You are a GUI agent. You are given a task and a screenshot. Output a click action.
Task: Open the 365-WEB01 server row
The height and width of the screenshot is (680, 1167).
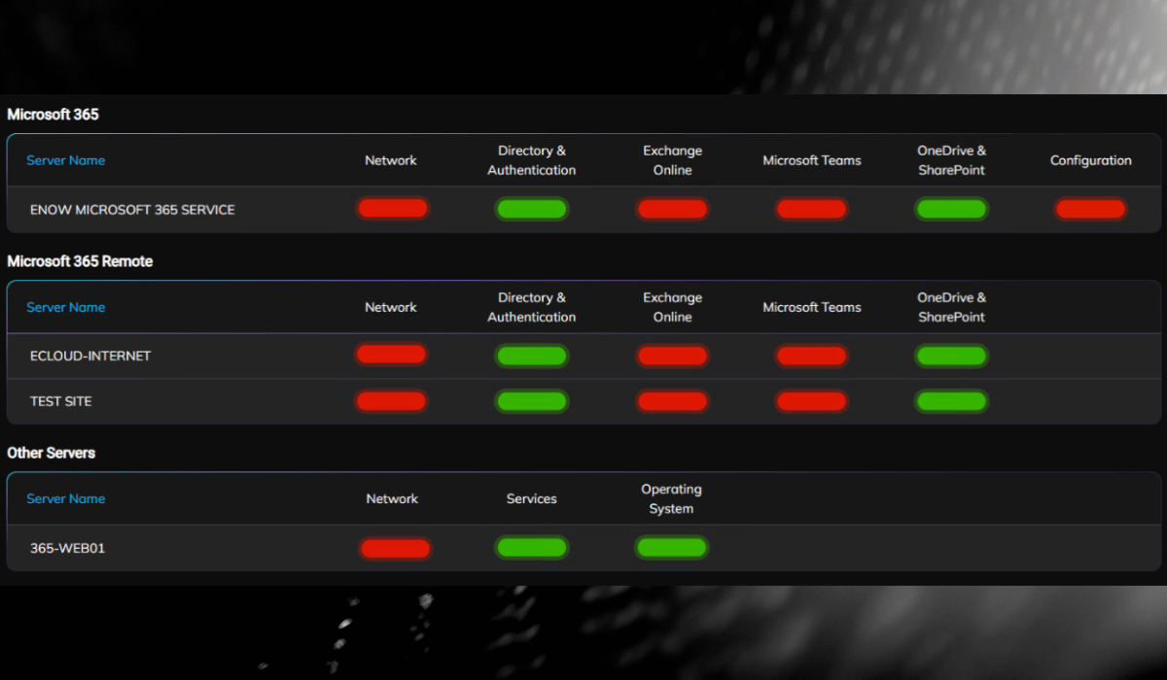[583, 548]
